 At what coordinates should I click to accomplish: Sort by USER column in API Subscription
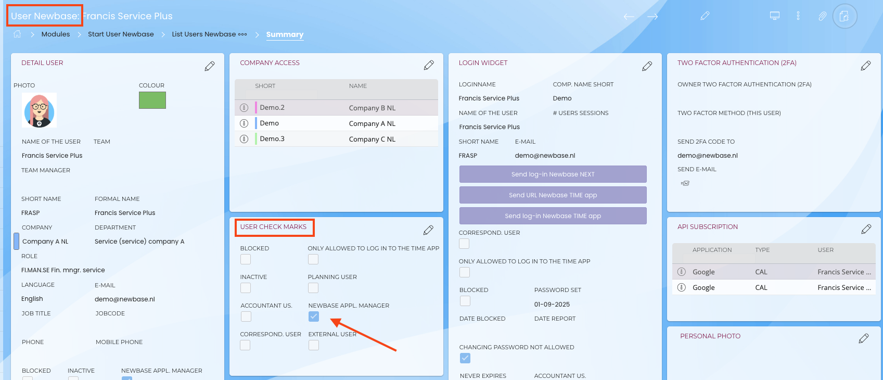(x=825, y=250)
